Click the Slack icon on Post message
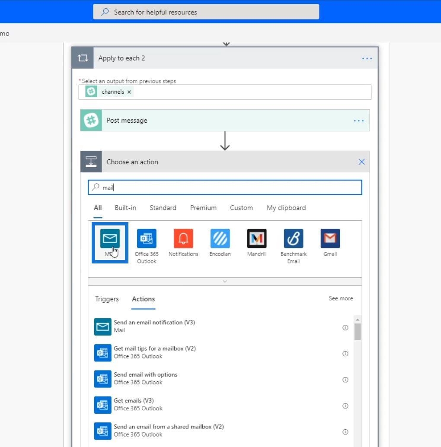The image size is (441, 447). point(91,120)
